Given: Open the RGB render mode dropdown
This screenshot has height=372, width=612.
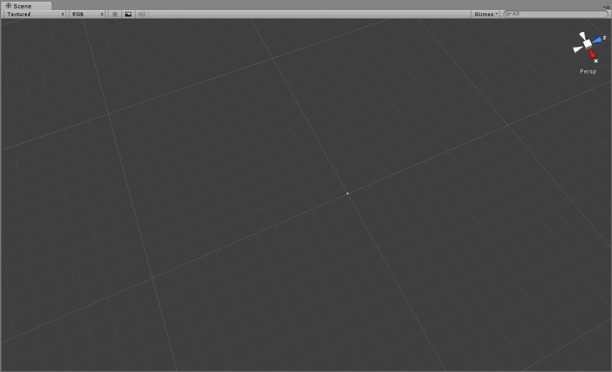Looking at the screenshot, I should [x=87, y=14].
